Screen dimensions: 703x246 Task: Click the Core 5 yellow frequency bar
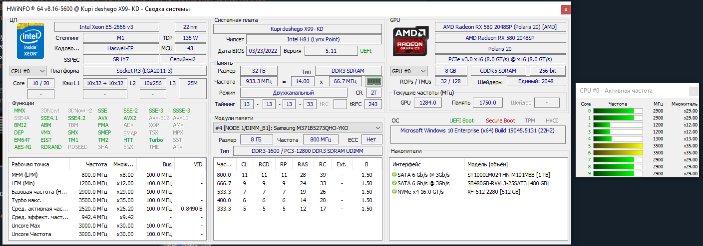pos(618,145)
